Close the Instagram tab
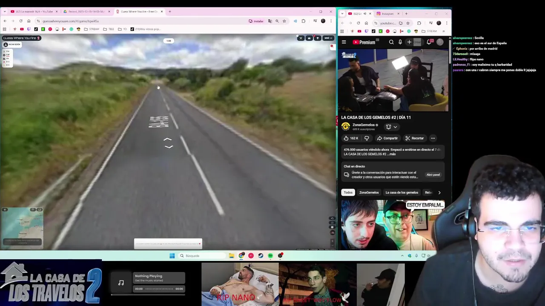This screenshot has width=545, height=306. 399,14
